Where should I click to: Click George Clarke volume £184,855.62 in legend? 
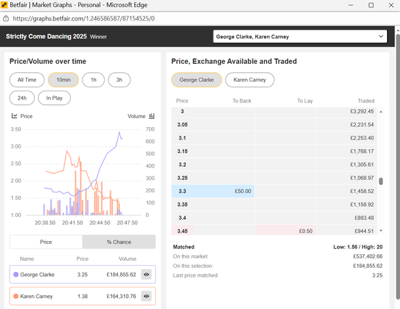pyautogui.click(x=121, y=275)
